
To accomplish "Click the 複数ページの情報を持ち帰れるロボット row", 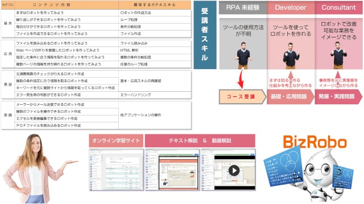I will pos(67,64).
